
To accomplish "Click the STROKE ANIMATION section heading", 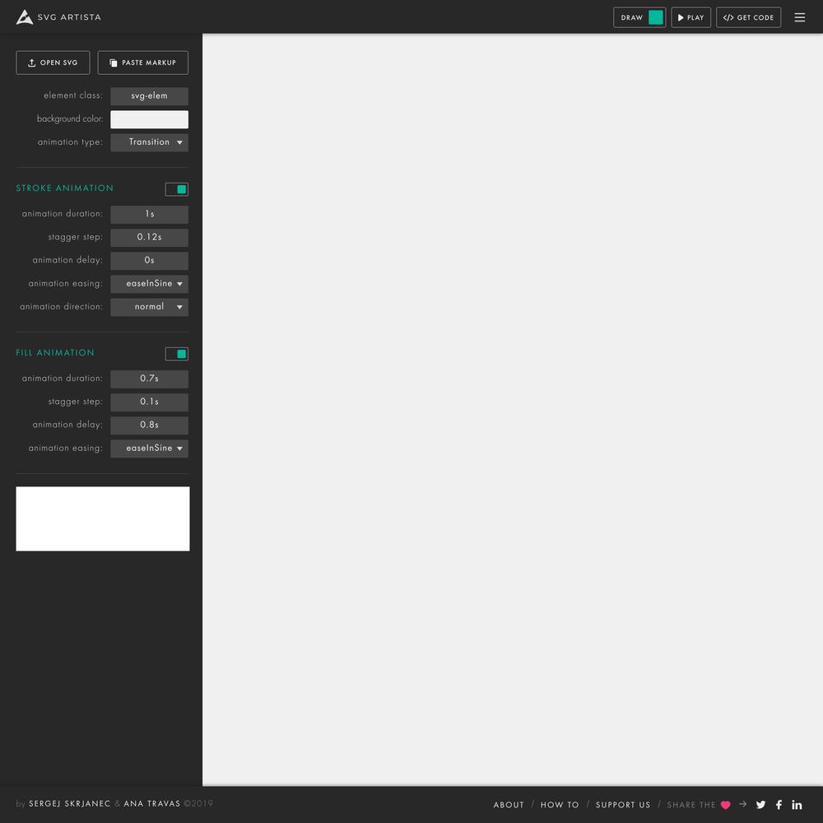I will coord(64,188).
